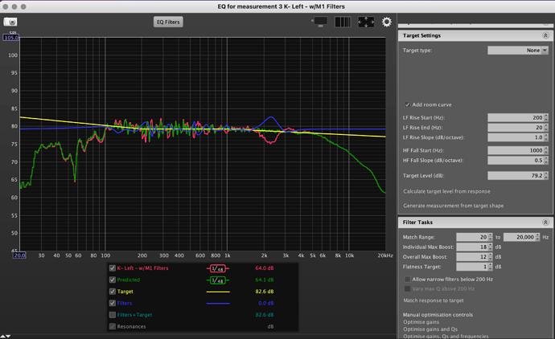Click the Match Range end 20,000 field

520,237
